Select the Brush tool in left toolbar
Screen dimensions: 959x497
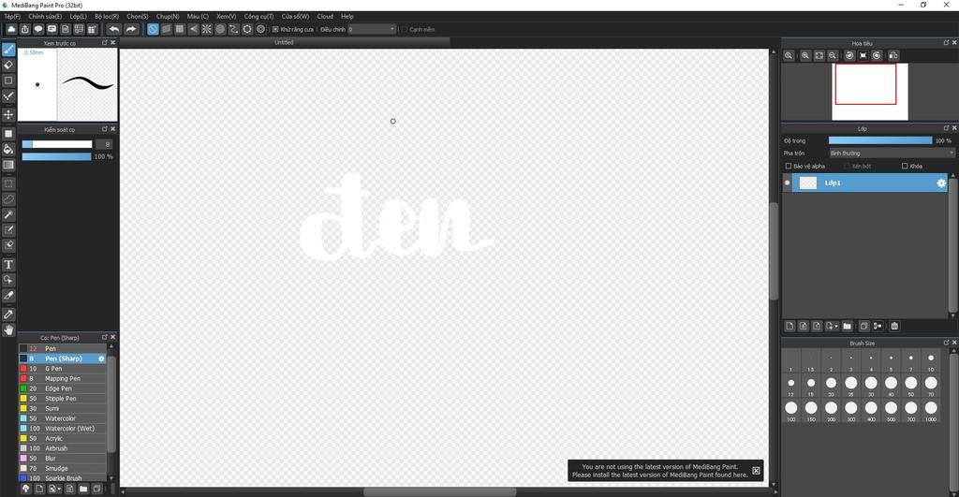coord(8,50)
